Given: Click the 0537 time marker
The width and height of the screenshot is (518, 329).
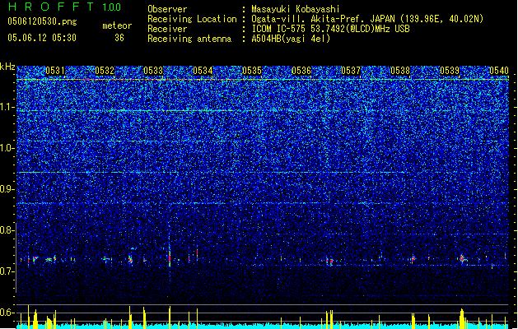Looking at the screenshot, I should pyautogui.click(x=351, y=71).
